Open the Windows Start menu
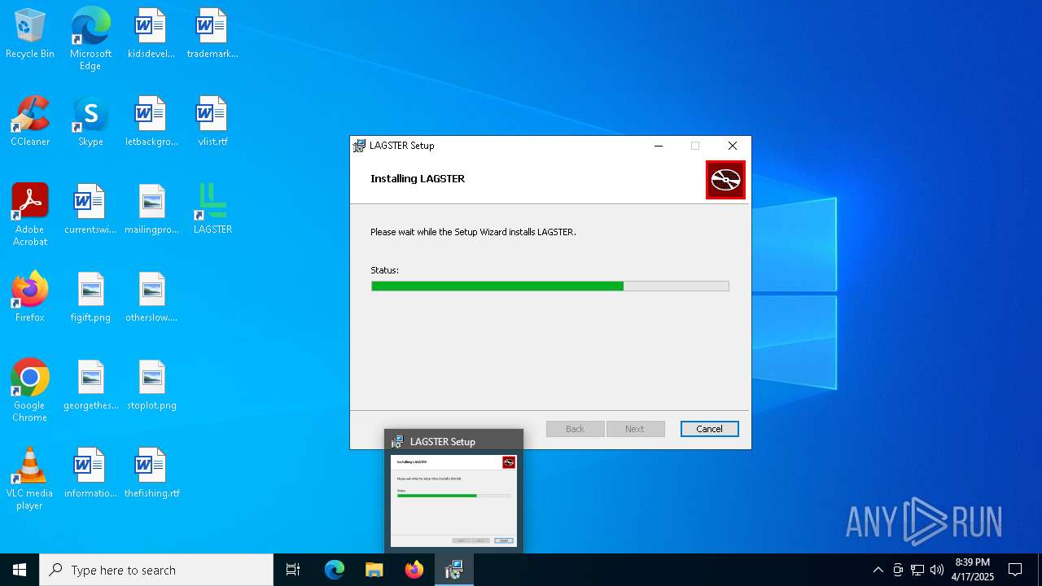Image resolution: width=1042 pixels, height=586 pixels. point(20,570)
